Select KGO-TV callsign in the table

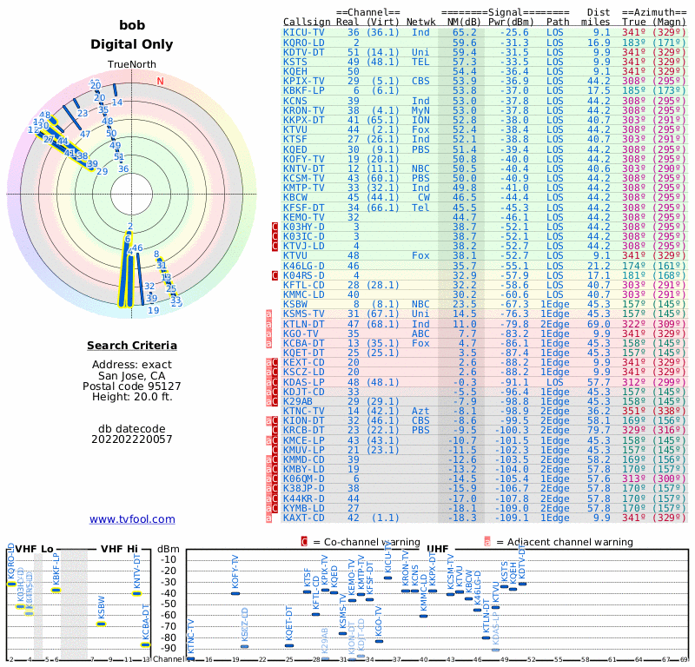click(301, 333)
